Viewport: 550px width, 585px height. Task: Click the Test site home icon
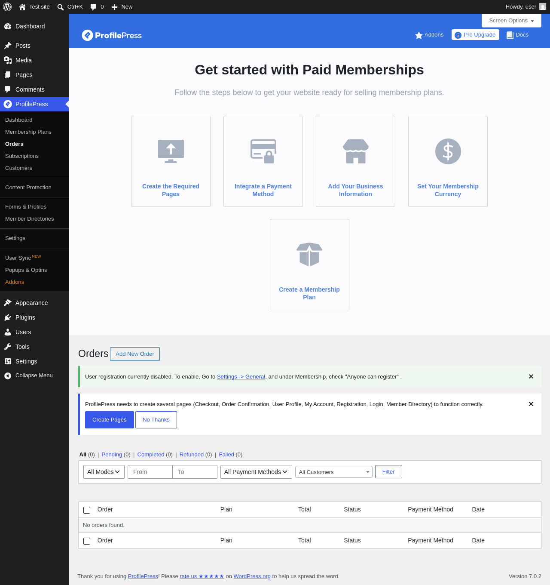coord(22,7)
